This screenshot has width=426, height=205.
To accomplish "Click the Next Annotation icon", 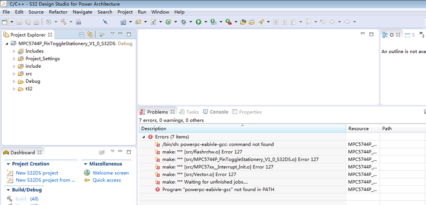I will [293, 22].
